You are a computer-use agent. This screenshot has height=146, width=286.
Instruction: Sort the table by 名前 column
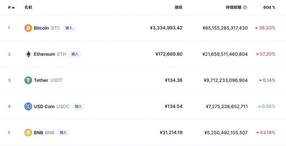(x=28, y=7)
